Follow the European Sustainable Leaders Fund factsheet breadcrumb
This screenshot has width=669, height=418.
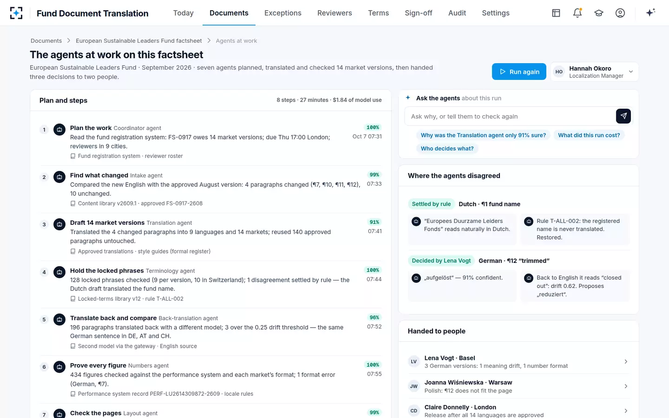tap(139, 41)
